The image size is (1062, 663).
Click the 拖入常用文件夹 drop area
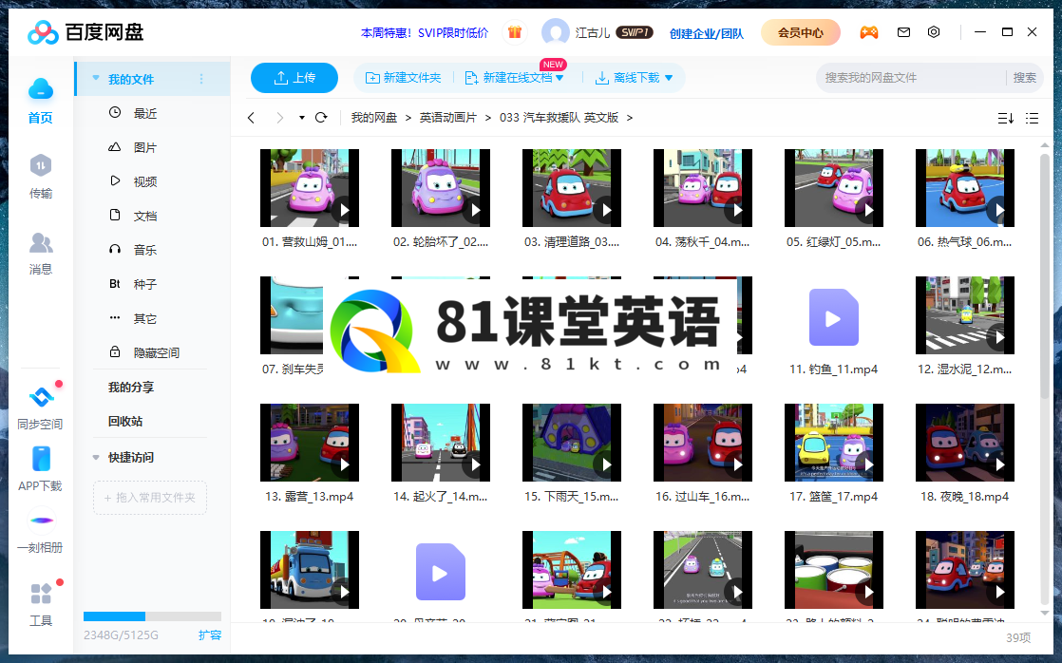coord(150,498)
